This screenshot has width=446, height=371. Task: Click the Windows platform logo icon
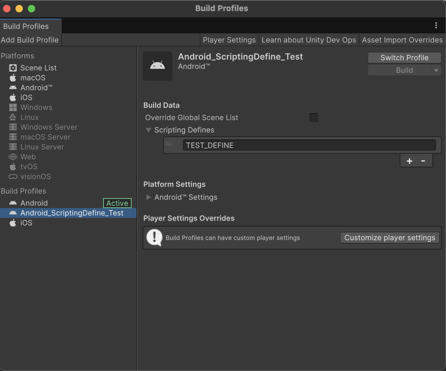pyautogui.click(x=13, y=107)
